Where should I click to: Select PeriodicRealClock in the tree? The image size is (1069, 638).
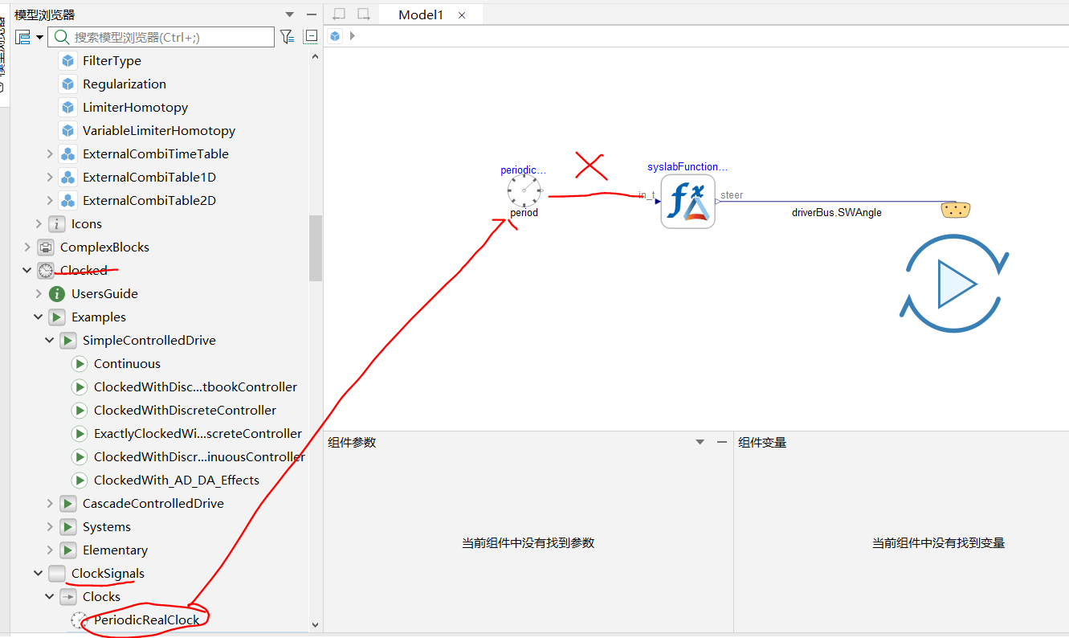point(146,620)
